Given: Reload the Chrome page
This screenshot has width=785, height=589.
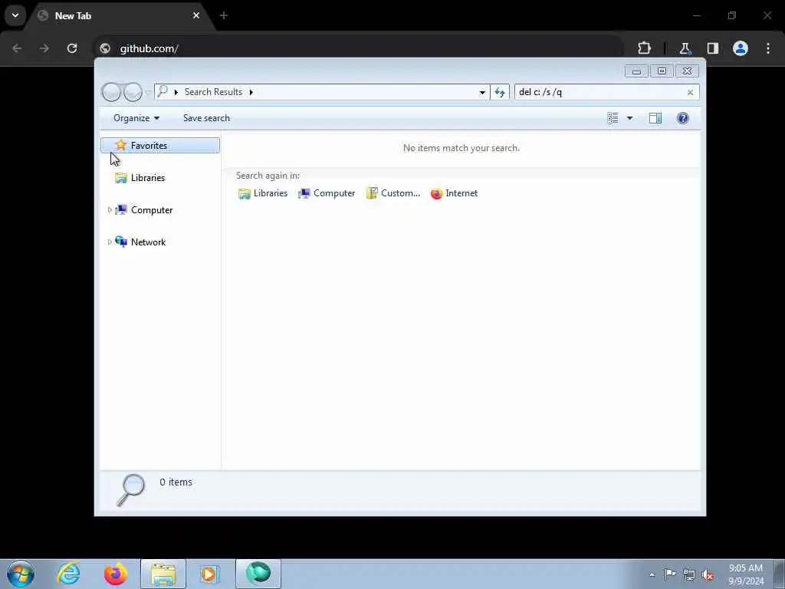Looking at the screenshot, I should tap(72, 48).
